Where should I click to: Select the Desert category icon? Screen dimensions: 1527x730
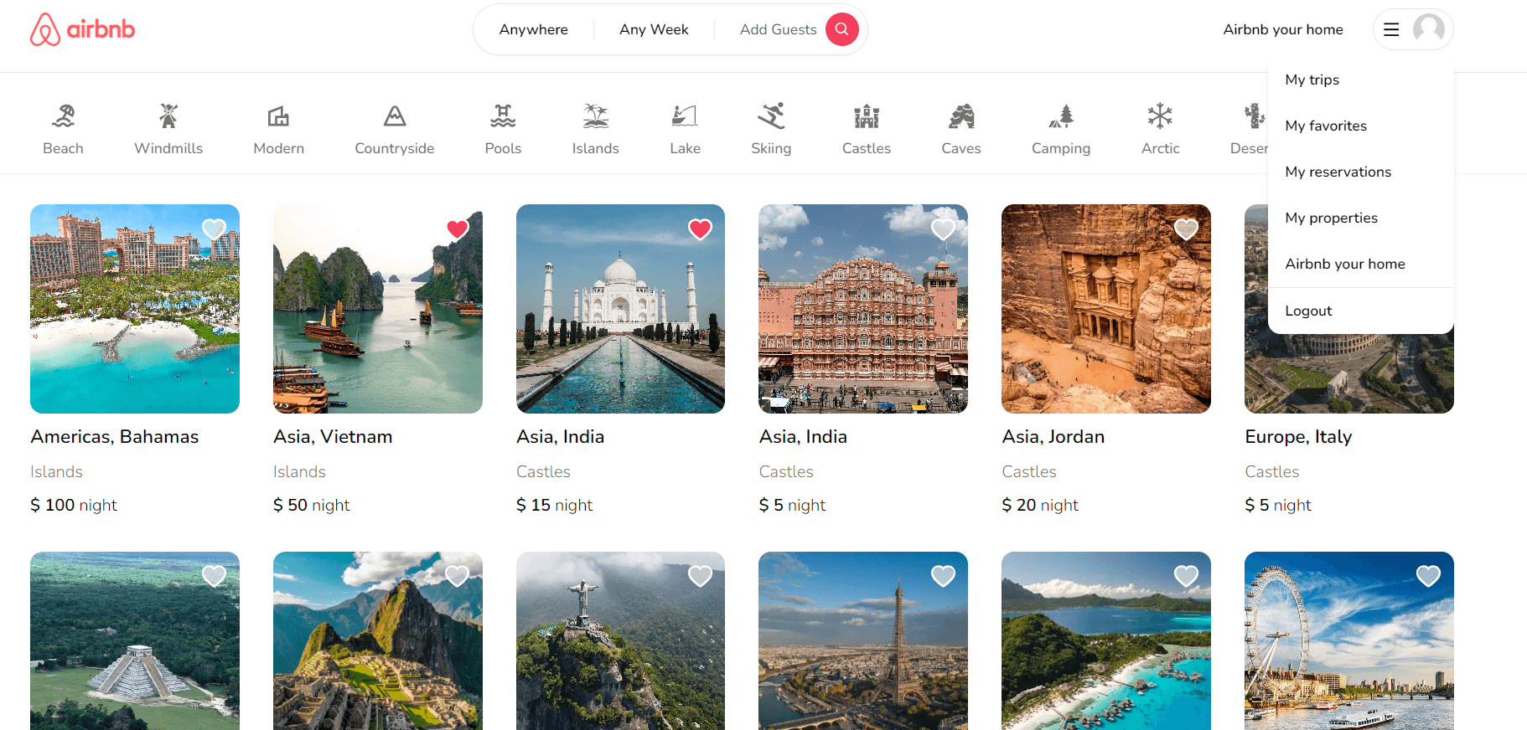tap(1255, 116)
